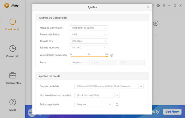Open the Herramientas toolbox icon

pos(13,75)
